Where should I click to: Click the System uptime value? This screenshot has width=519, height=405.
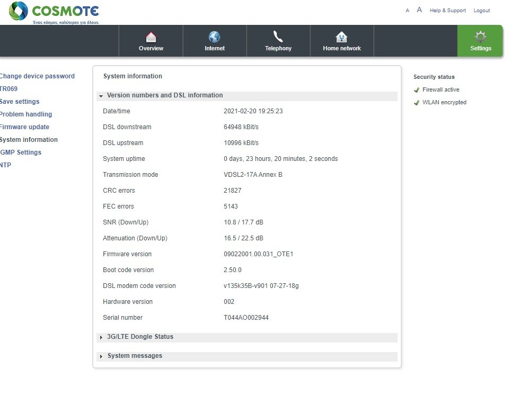coord(280,159)
